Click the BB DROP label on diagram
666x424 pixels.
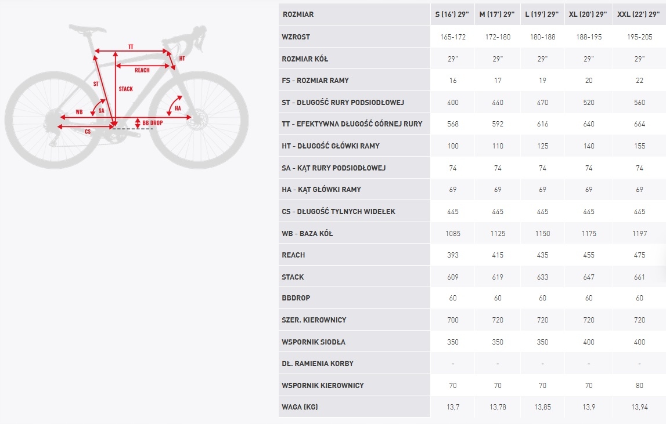pos(152,123)
